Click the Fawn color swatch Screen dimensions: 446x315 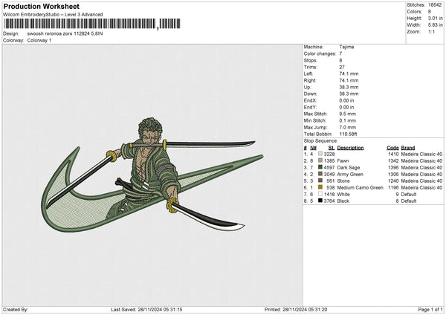pyautogui.click(x=320, y=160)
